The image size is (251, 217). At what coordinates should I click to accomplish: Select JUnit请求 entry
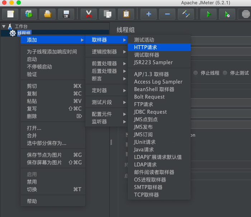(159, 142)
